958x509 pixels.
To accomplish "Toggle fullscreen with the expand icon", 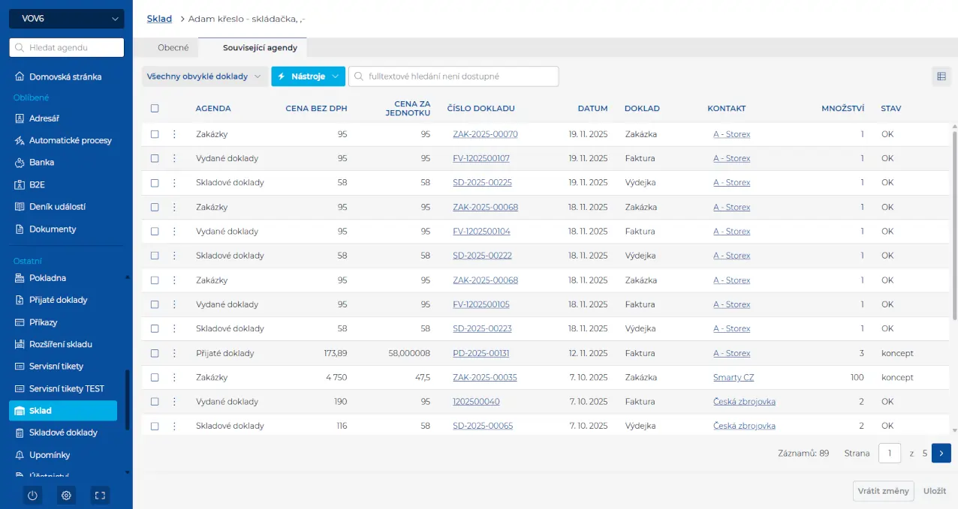I will coord(100,496).
